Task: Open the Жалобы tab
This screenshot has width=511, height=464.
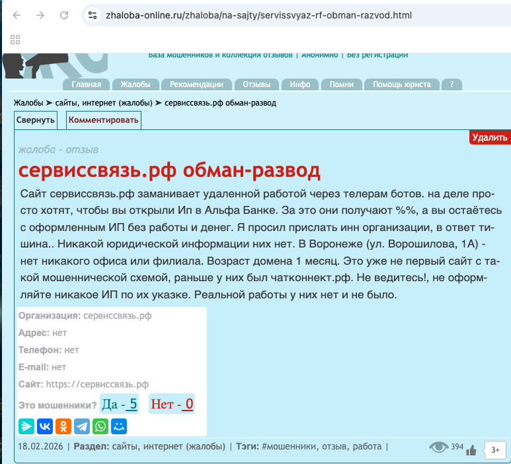Action: pos(135,84)
